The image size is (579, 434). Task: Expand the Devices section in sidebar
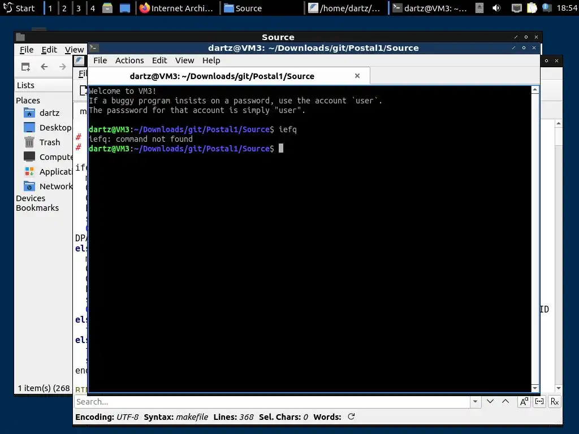31,198
